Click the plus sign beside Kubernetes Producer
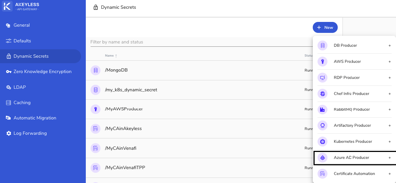Screen dimensions: 396x183 (x=390, y=142)
